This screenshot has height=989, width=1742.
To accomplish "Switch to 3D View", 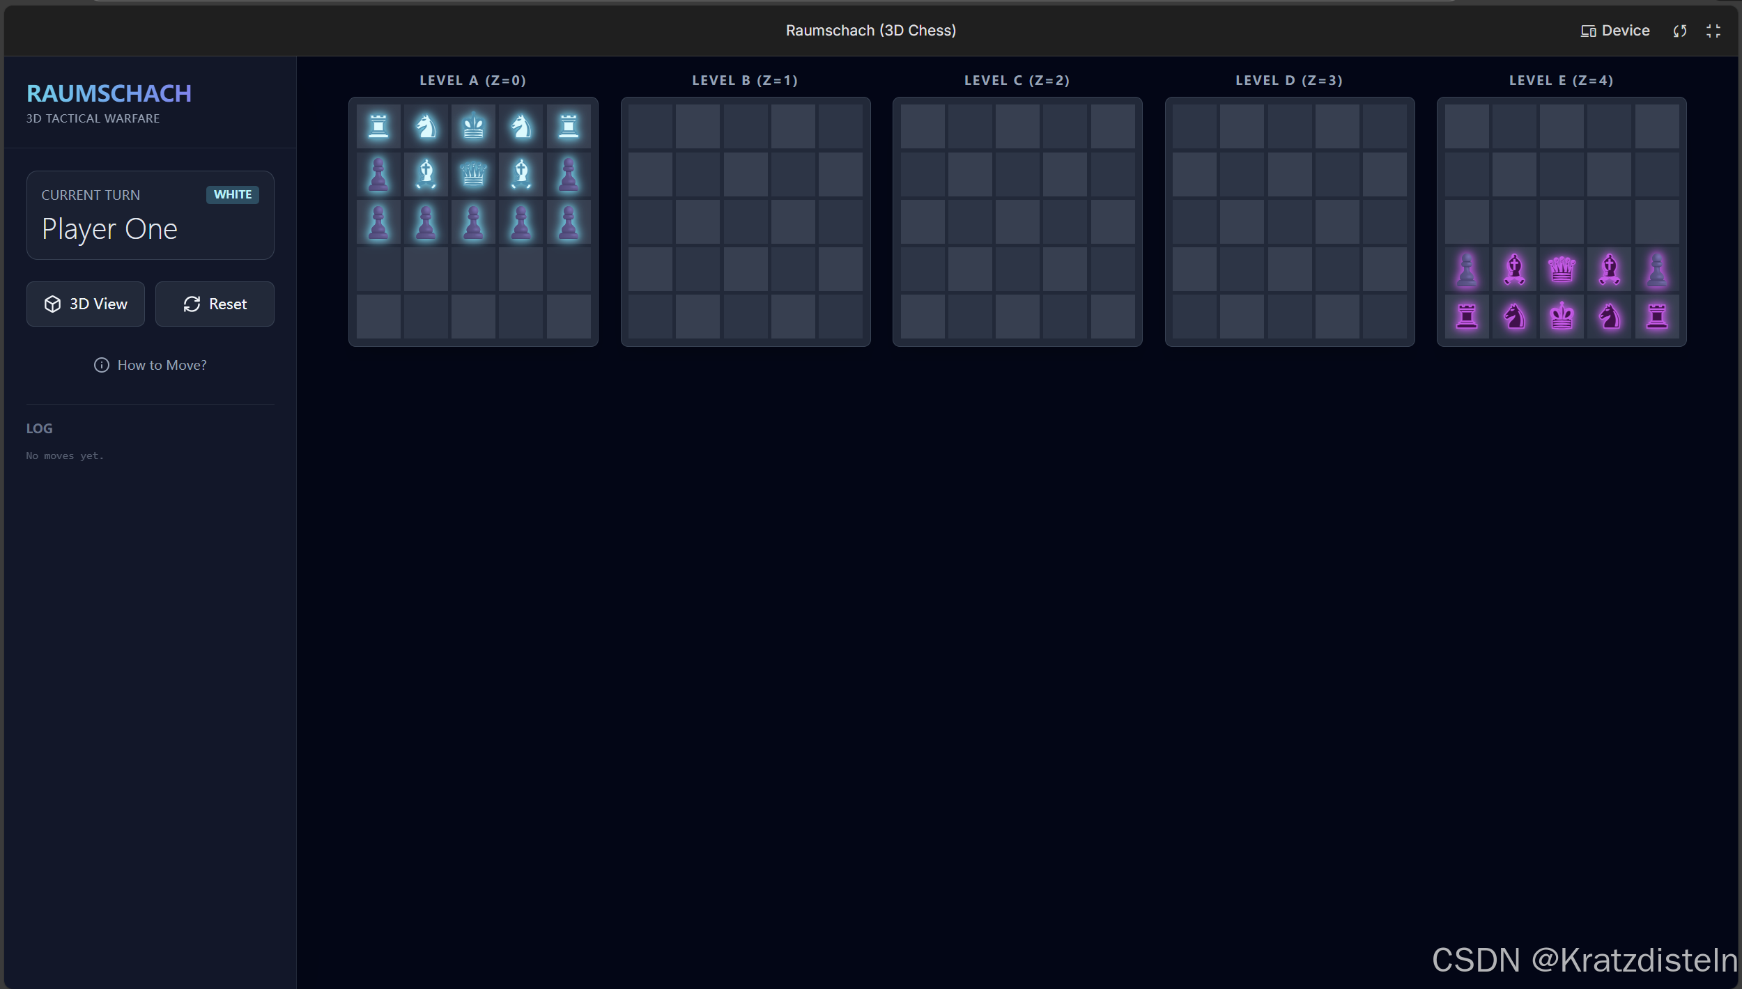I will 86,304.
